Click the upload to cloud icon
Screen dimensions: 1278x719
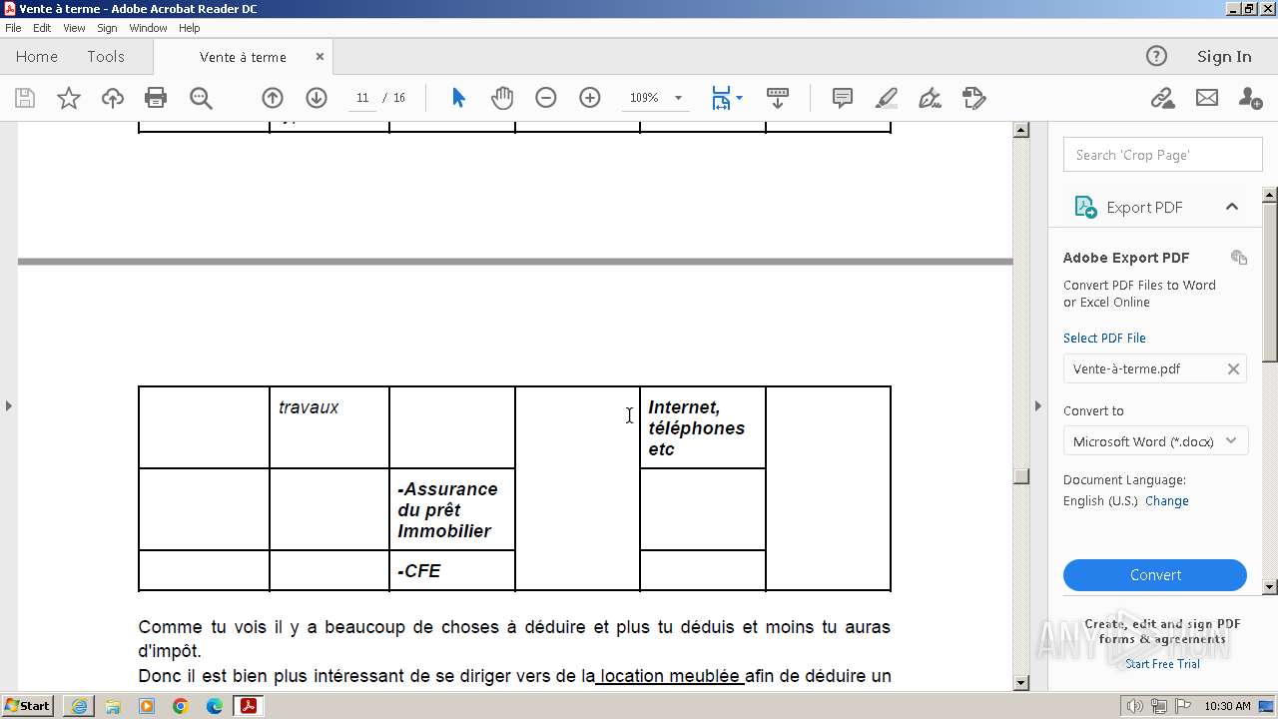coord(113,98)
